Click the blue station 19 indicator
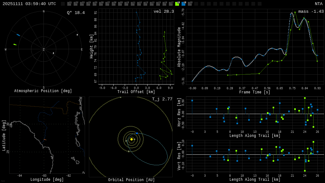The height and width of the screenshot is (183, 325). (183, 3)
